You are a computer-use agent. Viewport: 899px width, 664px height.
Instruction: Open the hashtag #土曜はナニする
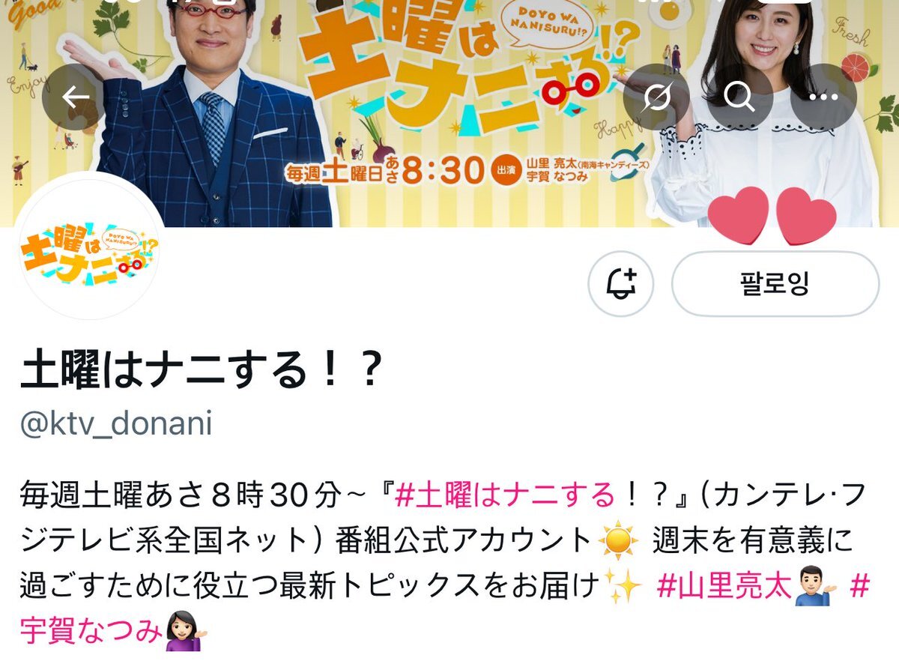coord(505,496)
